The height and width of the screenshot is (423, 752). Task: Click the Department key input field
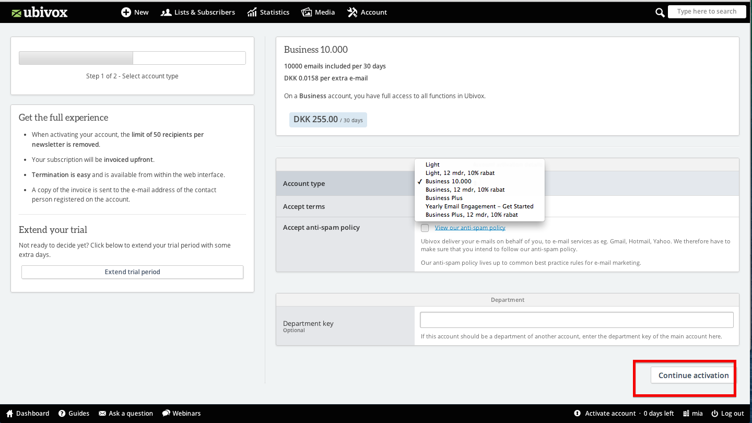point(577,320)
